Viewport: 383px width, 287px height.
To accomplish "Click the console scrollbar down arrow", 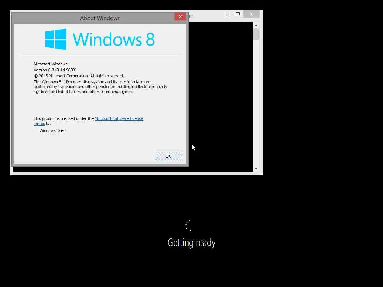I will [x=256, y=169].
